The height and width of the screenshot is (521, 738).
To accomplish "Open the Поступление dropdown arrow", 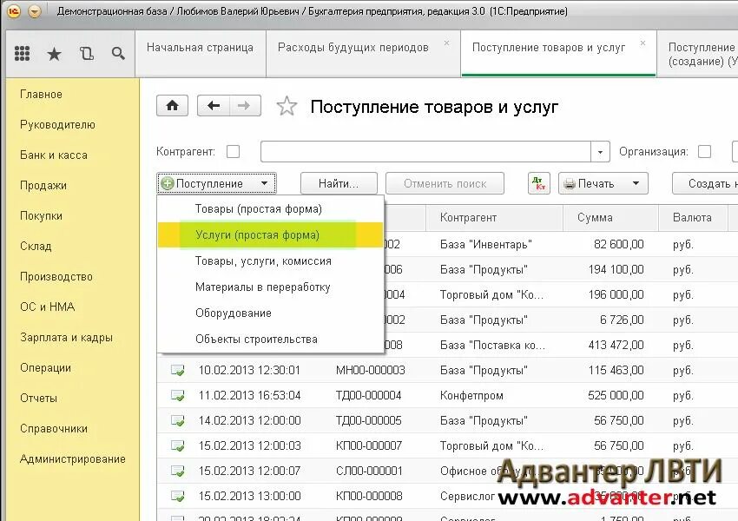I will [x=264, y=183].
